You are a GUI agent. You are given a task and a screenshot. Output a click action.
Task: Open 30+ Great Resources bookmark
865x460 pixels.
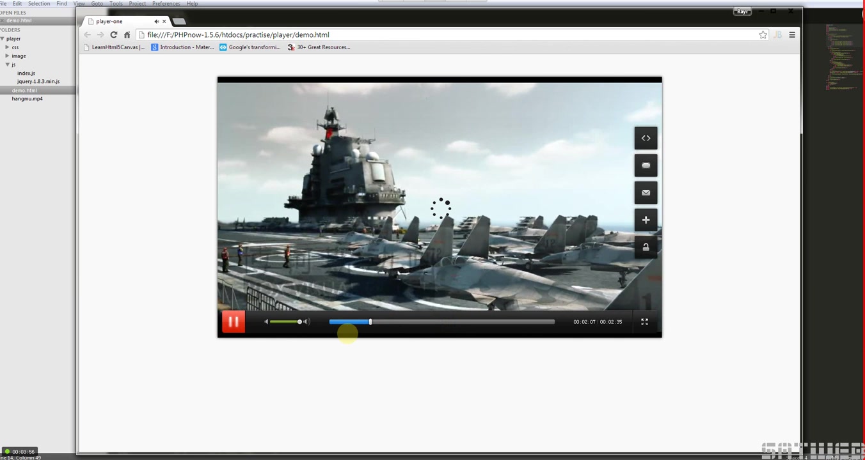(319, 47)
